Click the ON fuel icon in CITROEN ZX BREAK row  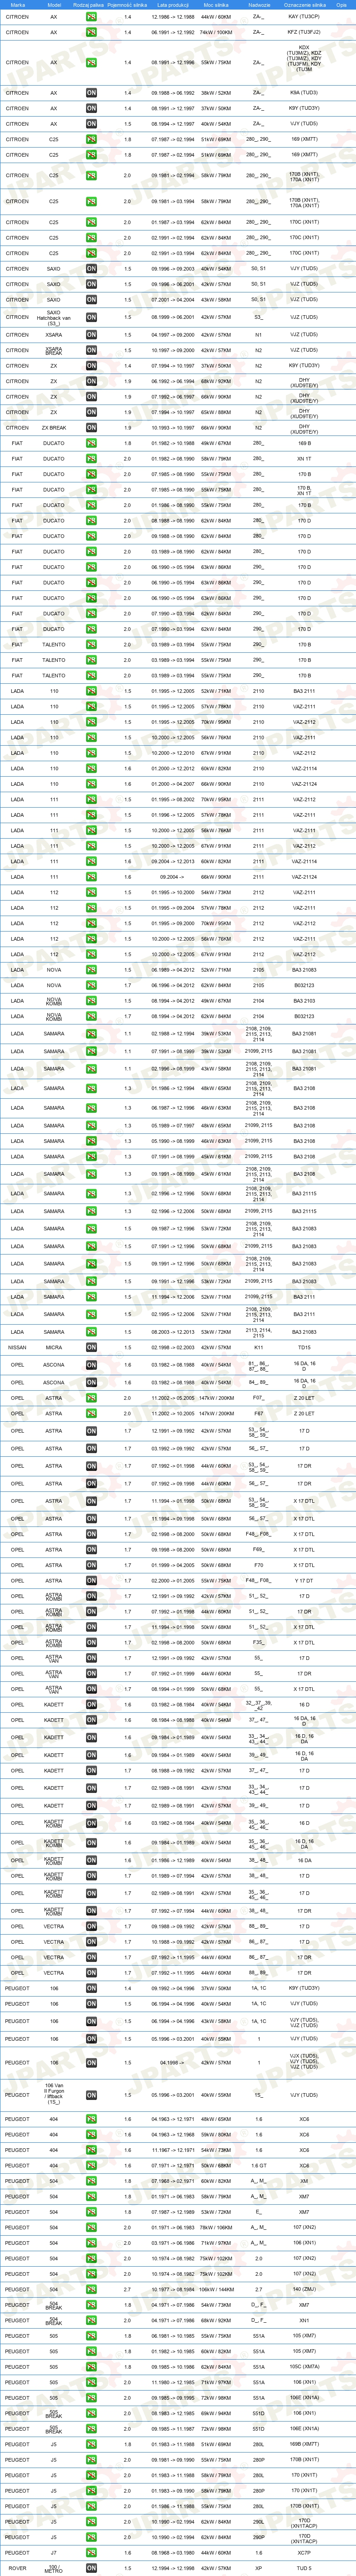[x=91, y=428]
